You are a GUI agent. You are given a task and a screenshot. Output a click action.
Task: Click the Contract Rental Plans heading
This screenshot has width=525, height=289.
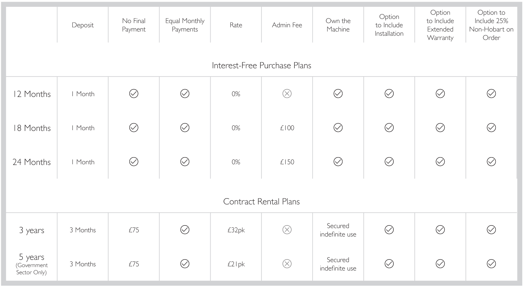coord(262,202)
